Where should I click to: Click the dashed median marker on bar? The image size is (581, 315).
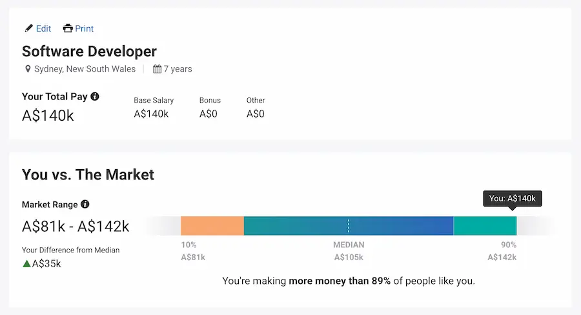coord(349,226)
